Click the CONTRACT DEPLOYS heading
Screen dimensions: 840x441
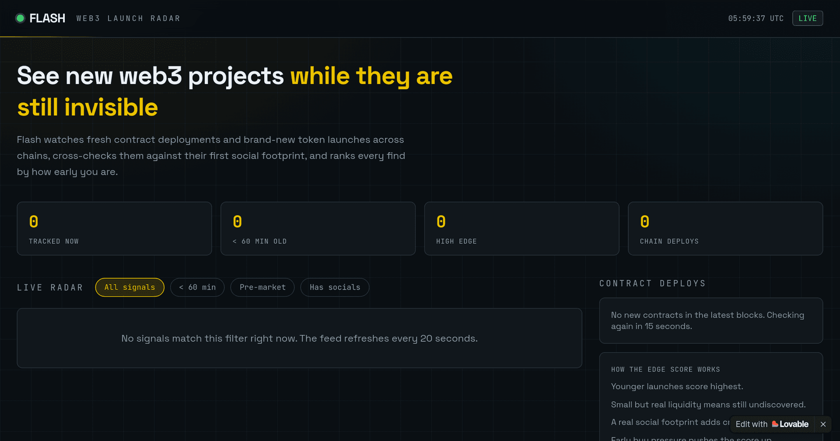click(653, 283)
